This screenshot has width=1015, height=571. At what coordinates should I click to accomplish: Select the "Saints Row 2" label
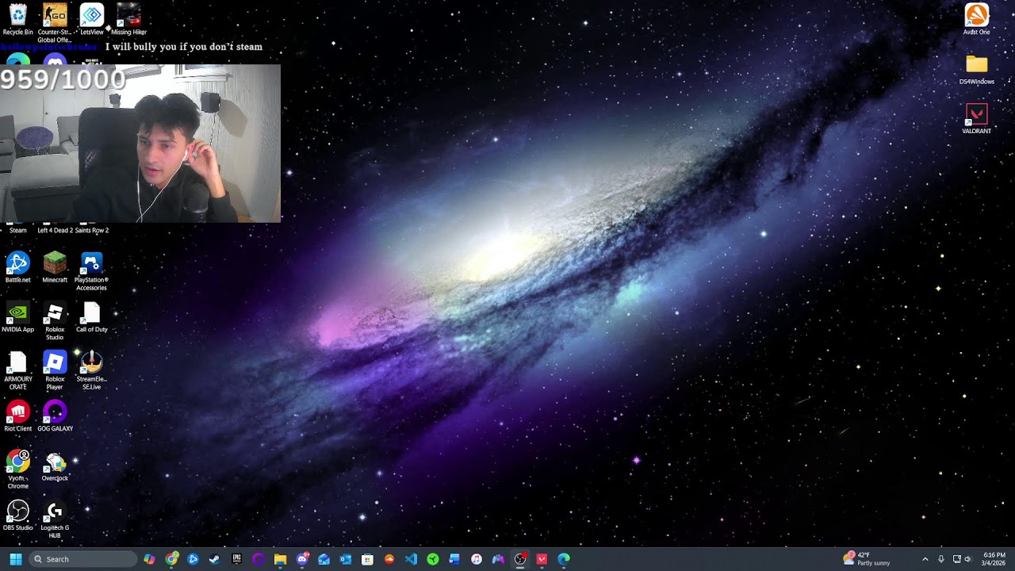pyautogui.click(x=92, y=230)
